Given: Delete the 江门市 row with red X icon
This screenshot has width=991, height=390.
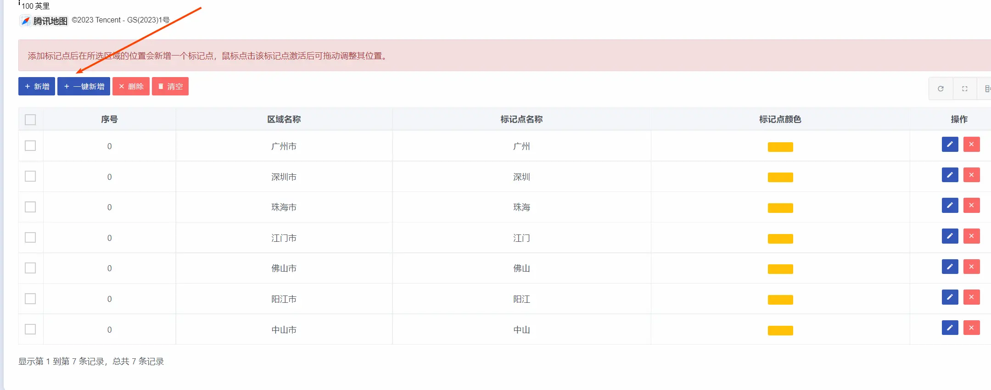Looking at the screenshot, I should click(x=971, y=236).
